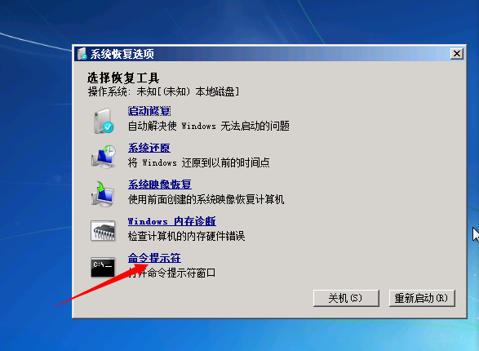Click the System Image Recovery icon
The width and height of the screenshot is (479, 351).
[x=103, y=193]
